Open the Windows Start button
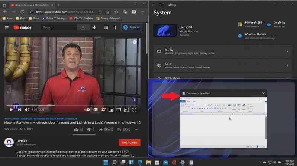297x166 pixels. tap(106, 162)
